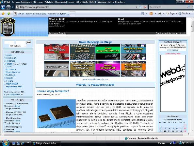
Task: Click the first login input field
Action: (9, 42)
